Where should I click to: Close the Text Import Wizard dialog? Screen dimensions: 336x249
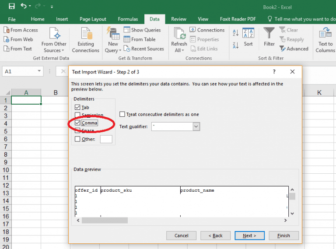point(292,72)
